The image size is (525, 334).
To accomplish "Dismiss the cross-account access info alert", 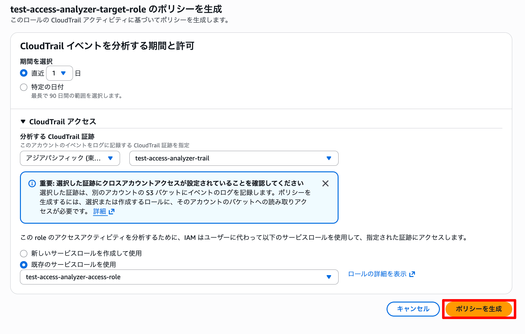I will pyautogui.click(x=325, y=184).
